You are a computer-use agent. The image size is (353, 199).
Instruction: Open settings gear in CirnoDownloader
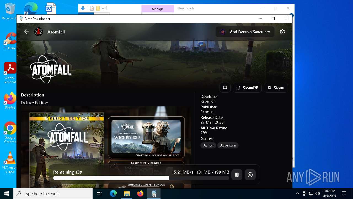(x=282, y=32)
